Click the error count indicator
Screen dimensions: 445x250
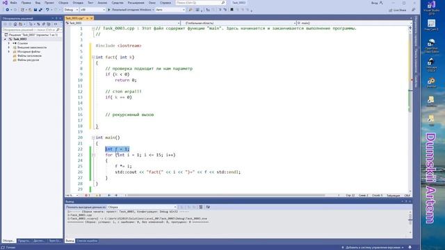pyautogui.click(x=88, y=195)
